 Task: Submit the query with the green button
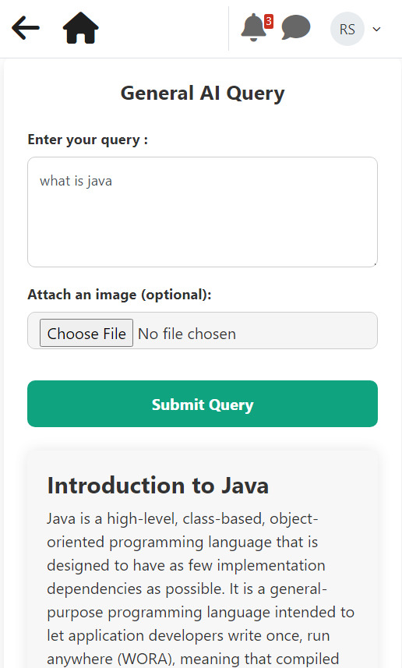pos(203,404)
